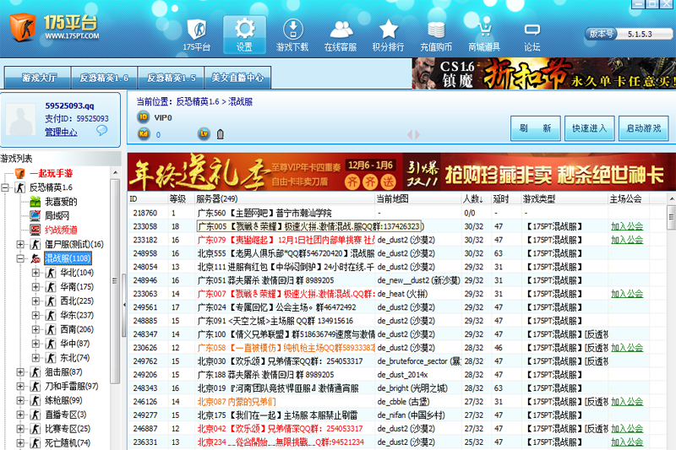Click the 启动游戏 button

[644, 128]
